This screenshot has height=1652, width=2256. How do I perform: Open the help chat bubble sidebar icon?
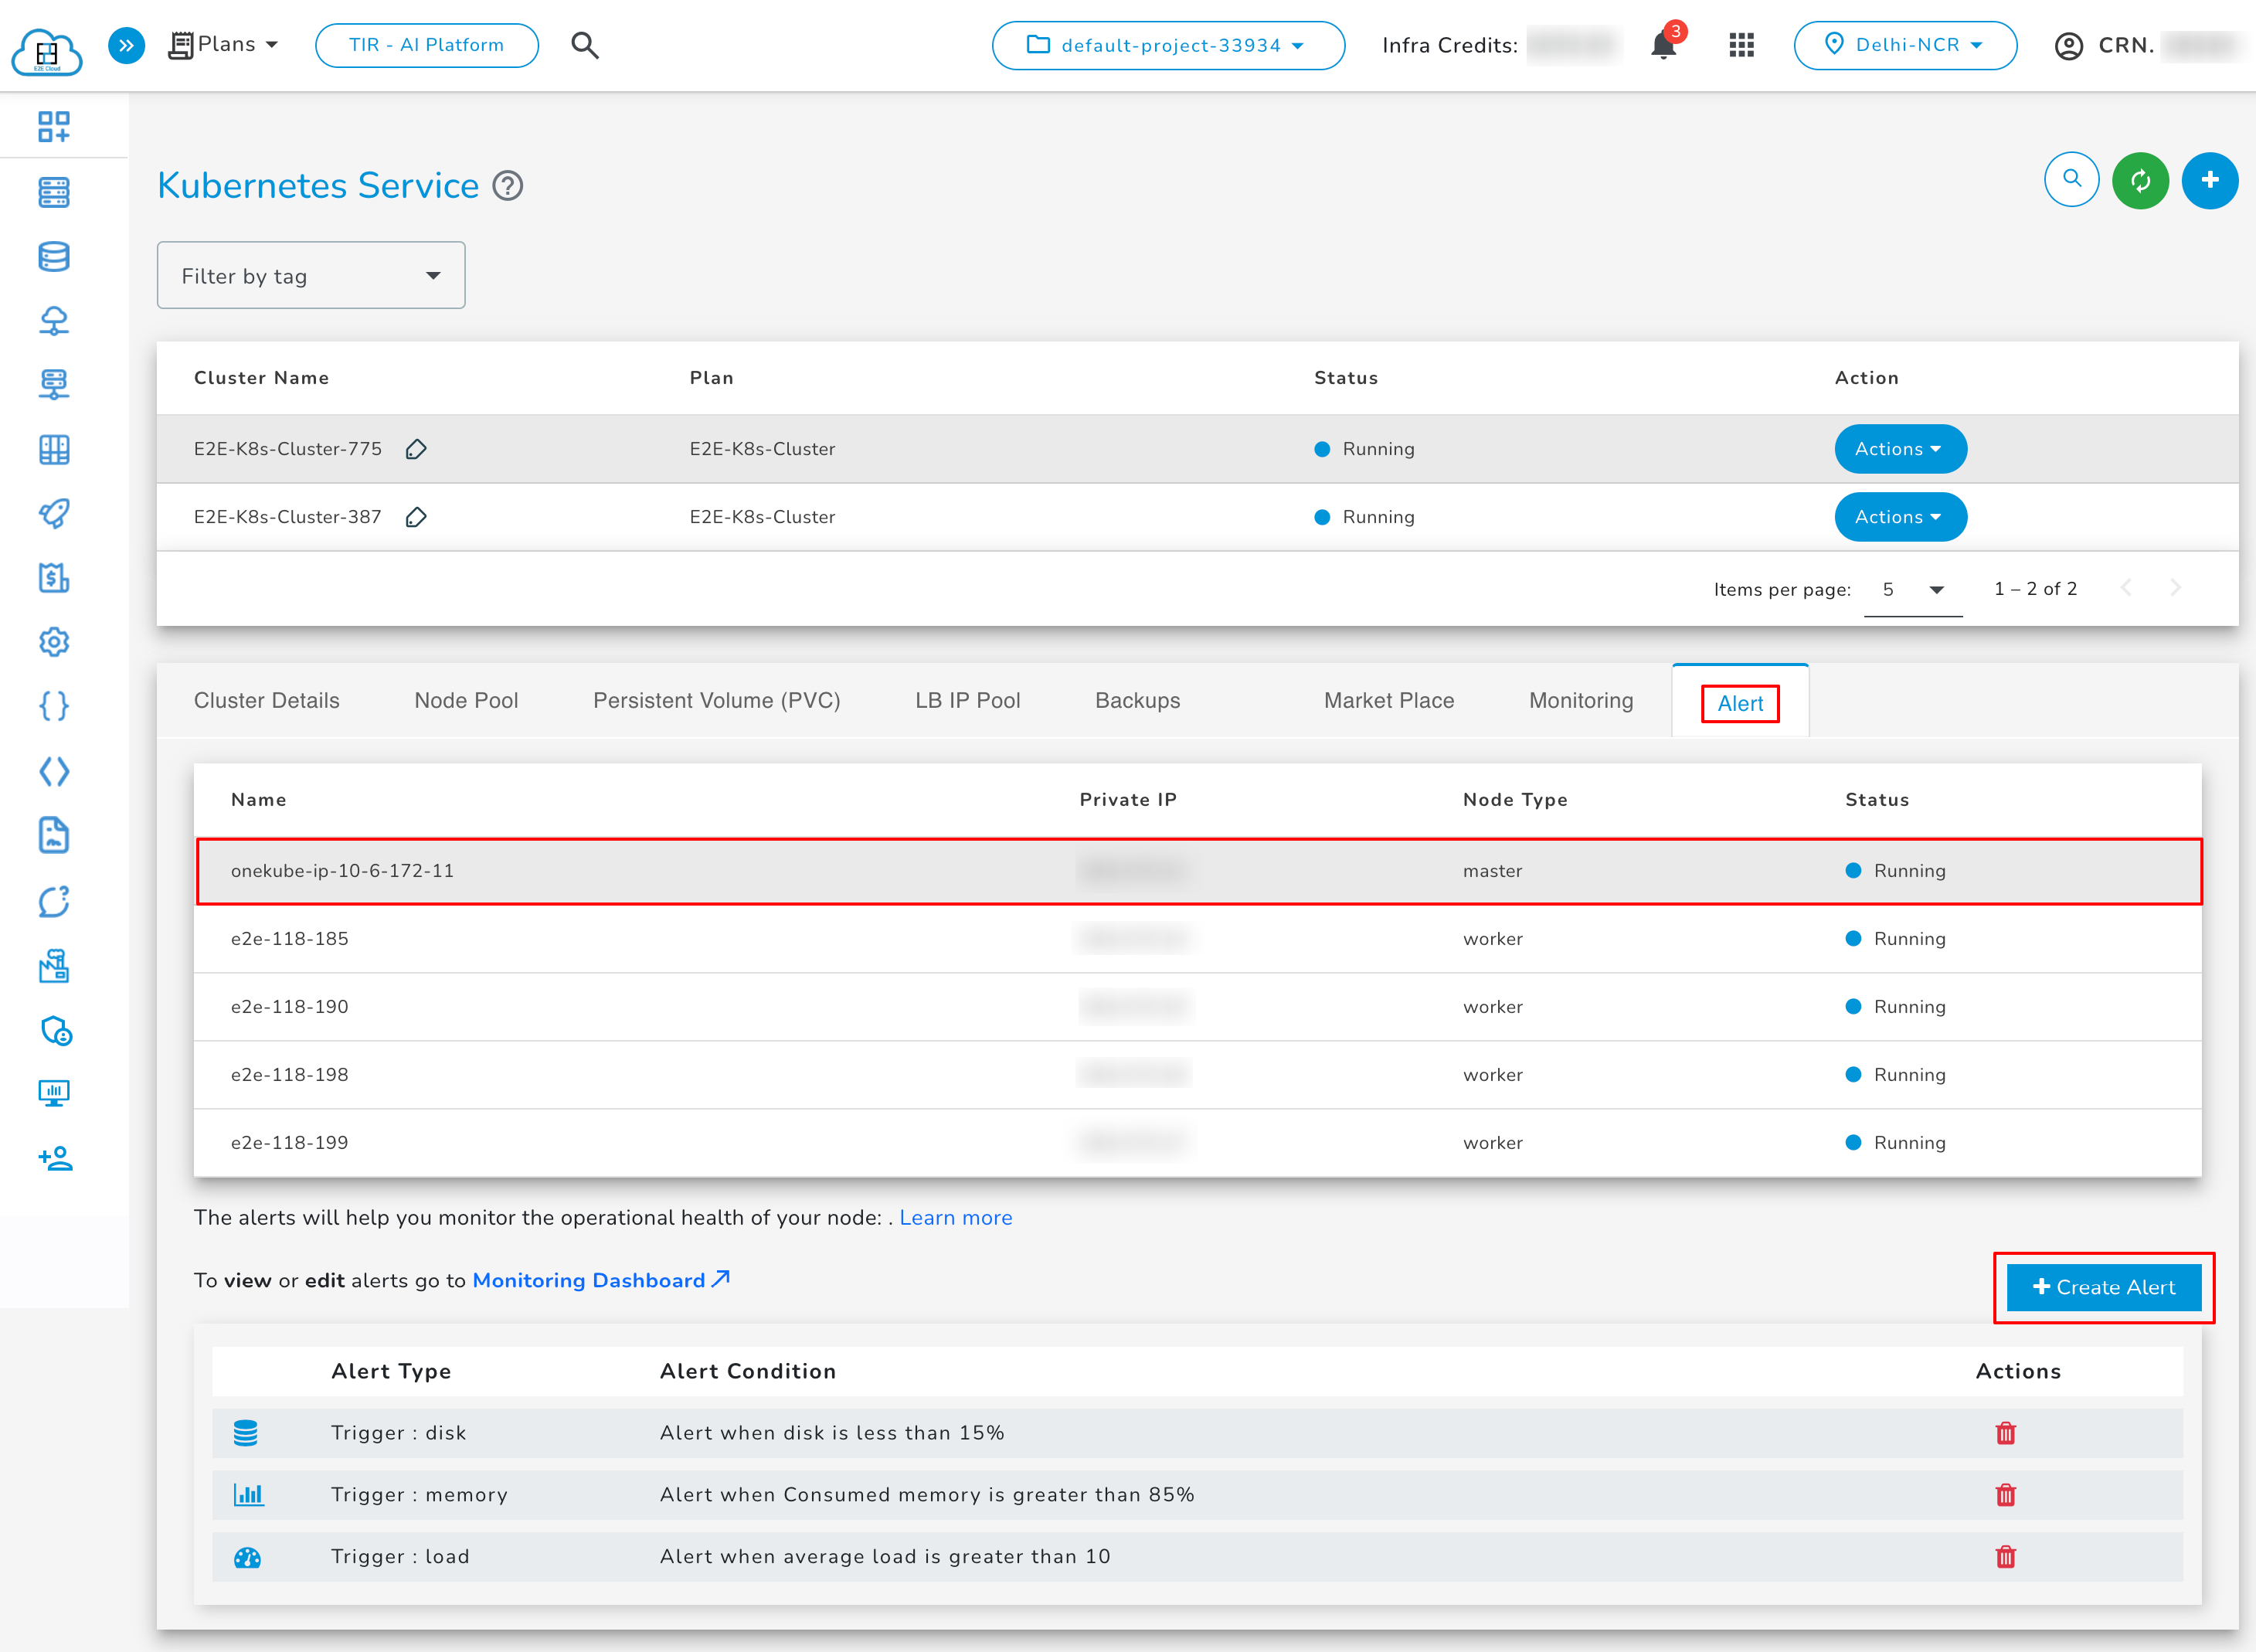pyautogui.click(x=54, y=901)
